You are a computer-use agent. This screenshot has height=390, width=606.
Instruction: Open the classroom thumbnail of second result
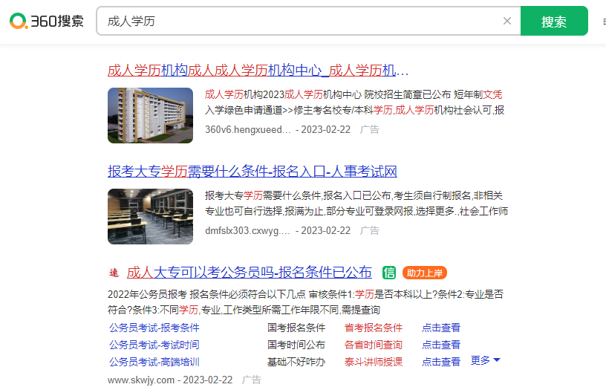point(150,216)
